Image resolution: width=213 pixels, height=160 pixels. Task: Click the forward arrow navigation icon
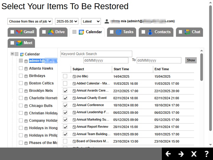(181, 154)
